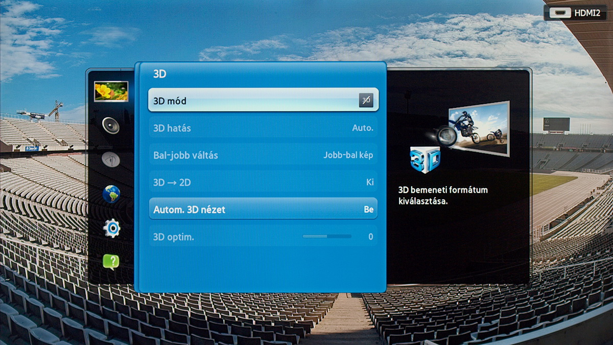613x345 pixels.
Task: Open the Support question mark icon
Action: click(111, 262)
